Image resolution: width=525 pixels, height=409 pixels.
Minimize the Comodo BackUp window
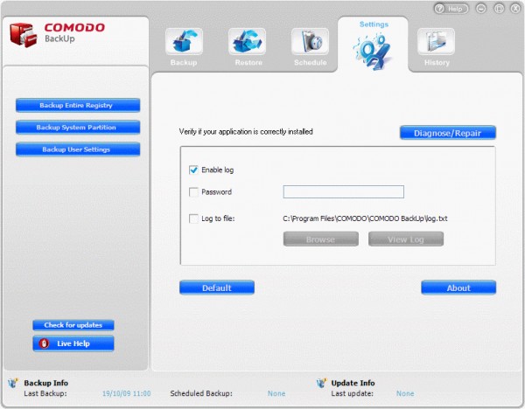click(481, 9)
